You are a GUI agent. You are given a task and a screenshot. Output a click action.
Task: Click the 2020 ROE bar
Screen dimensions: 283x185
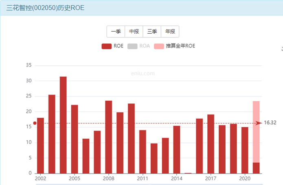tap(245, 150)
